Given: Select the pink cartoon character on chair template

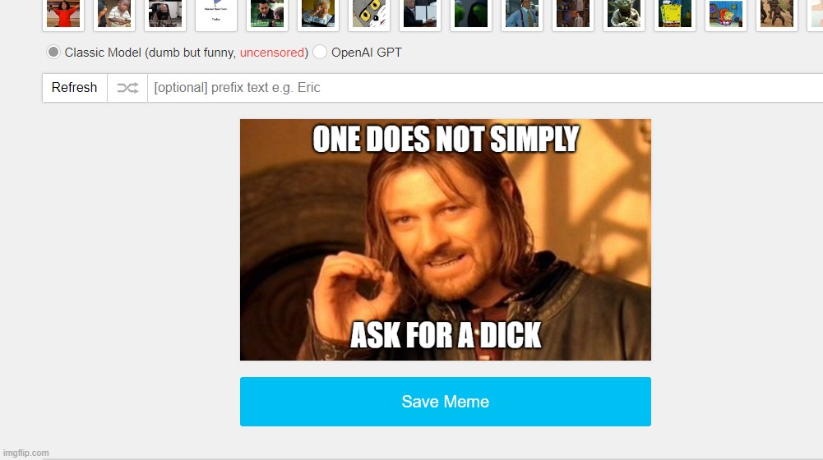Looking at the screenshot, I should click(x=725, y=14).
